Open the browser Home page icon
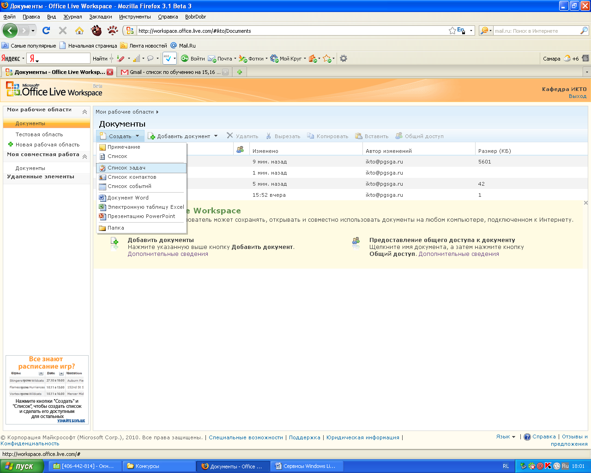The image size is (591, 473). [79, 30]
